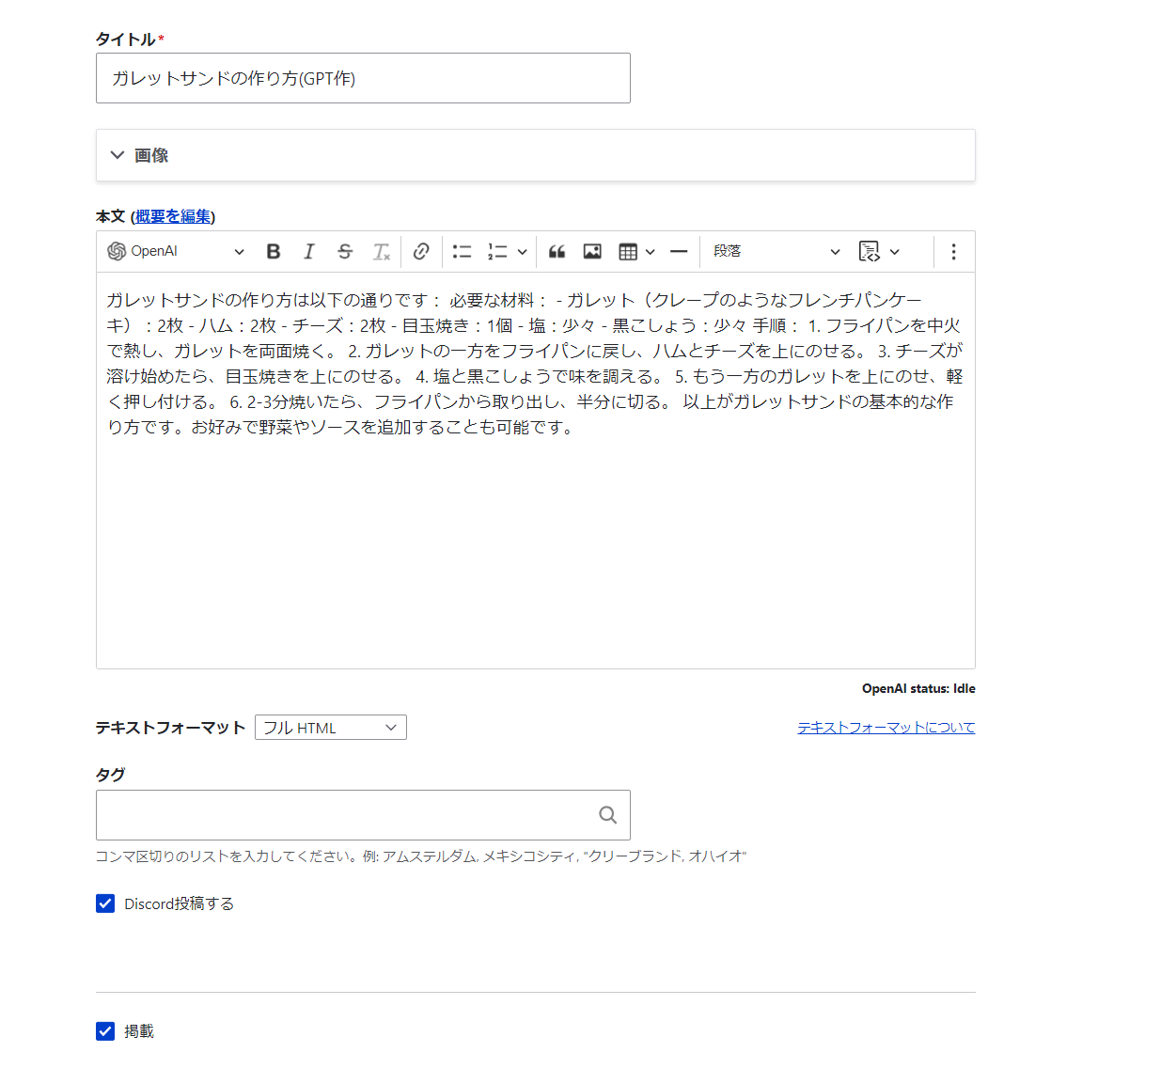
Task: Apply italic formatting to text
Action: [308, 251]
